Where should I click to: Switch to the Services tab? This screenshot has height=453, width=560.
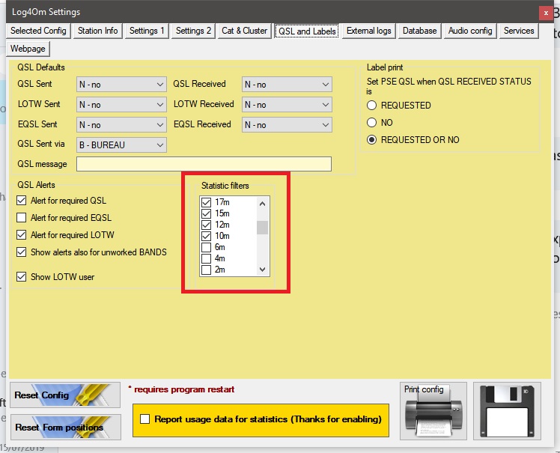tap(519, 31)
